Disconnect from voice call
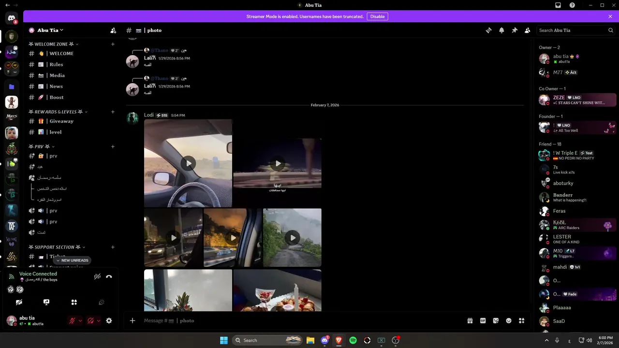Image resolution: width=619 pixels, height=348 pixels. coord(109,276)
